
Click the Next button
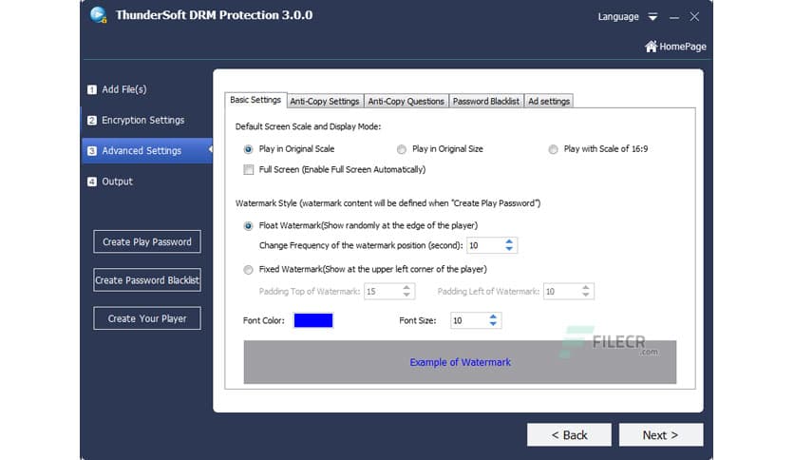click(661, 435)
